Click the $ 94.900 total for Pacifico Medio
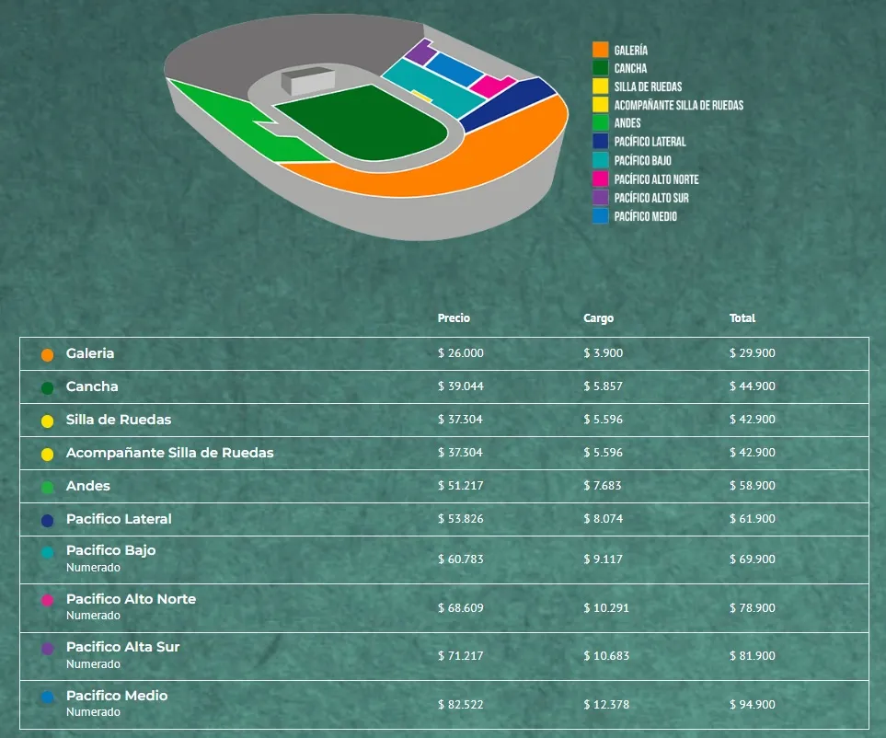886x738 pixels. point(752,704)
